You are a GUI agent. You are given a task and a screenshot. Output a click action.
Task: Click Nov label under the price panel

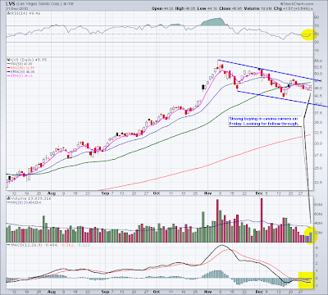point(208,193)
